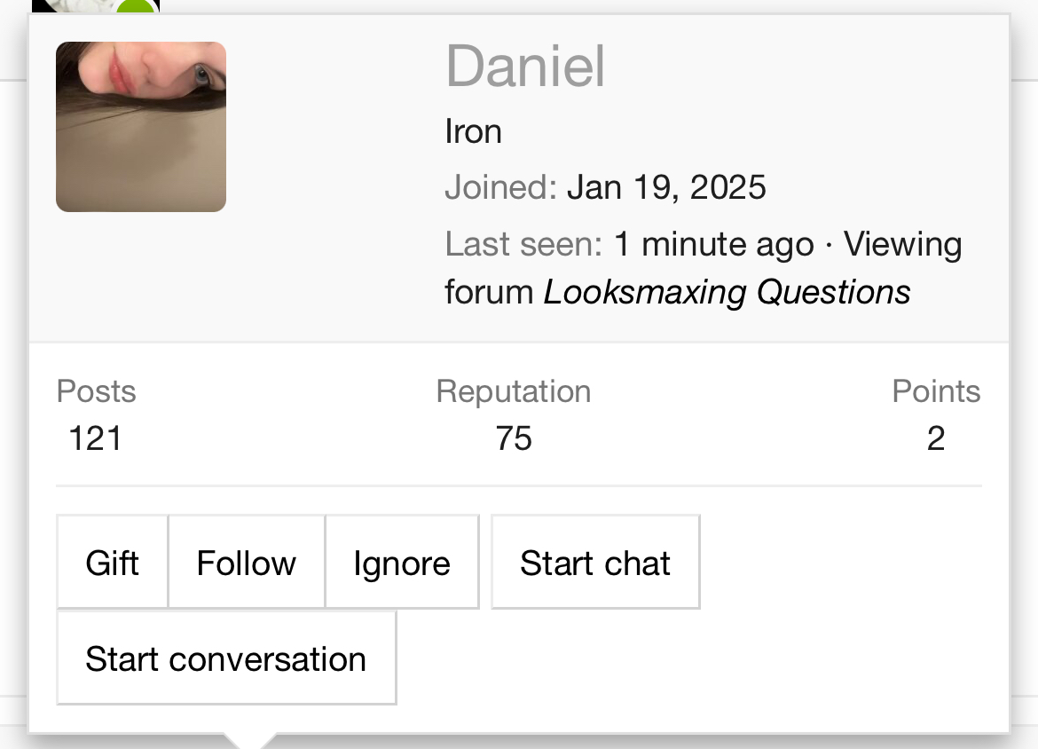Click the '1 minute ago' last seen time
Image resolution: width=1038 pixels, height=749 pixels.
pos(713,244)
